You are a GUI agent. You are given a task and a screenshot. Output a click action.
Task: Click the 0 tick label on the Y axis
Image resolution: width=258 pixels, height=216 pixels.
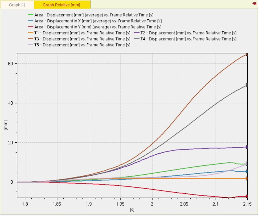click(x=11, y=182)
